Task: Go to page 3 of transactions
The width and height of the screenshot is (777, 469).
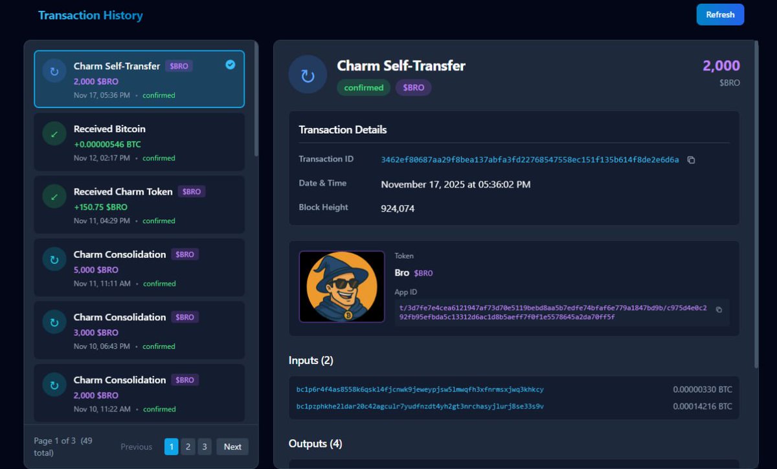Action: tap(205, 446)
